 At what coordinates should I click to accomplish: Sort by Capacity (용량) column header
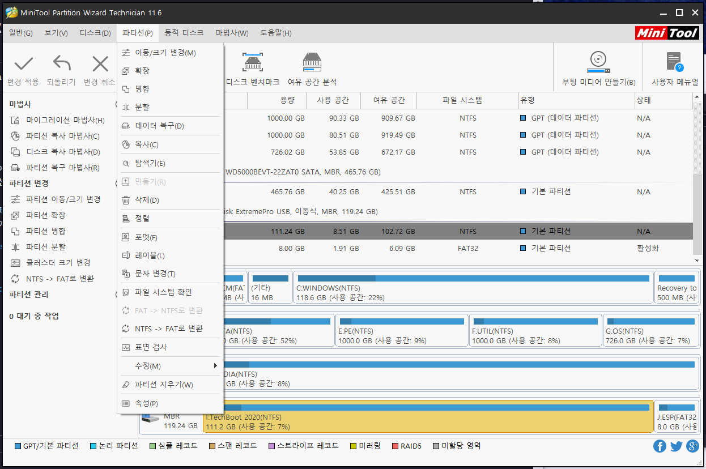(277, 101)
